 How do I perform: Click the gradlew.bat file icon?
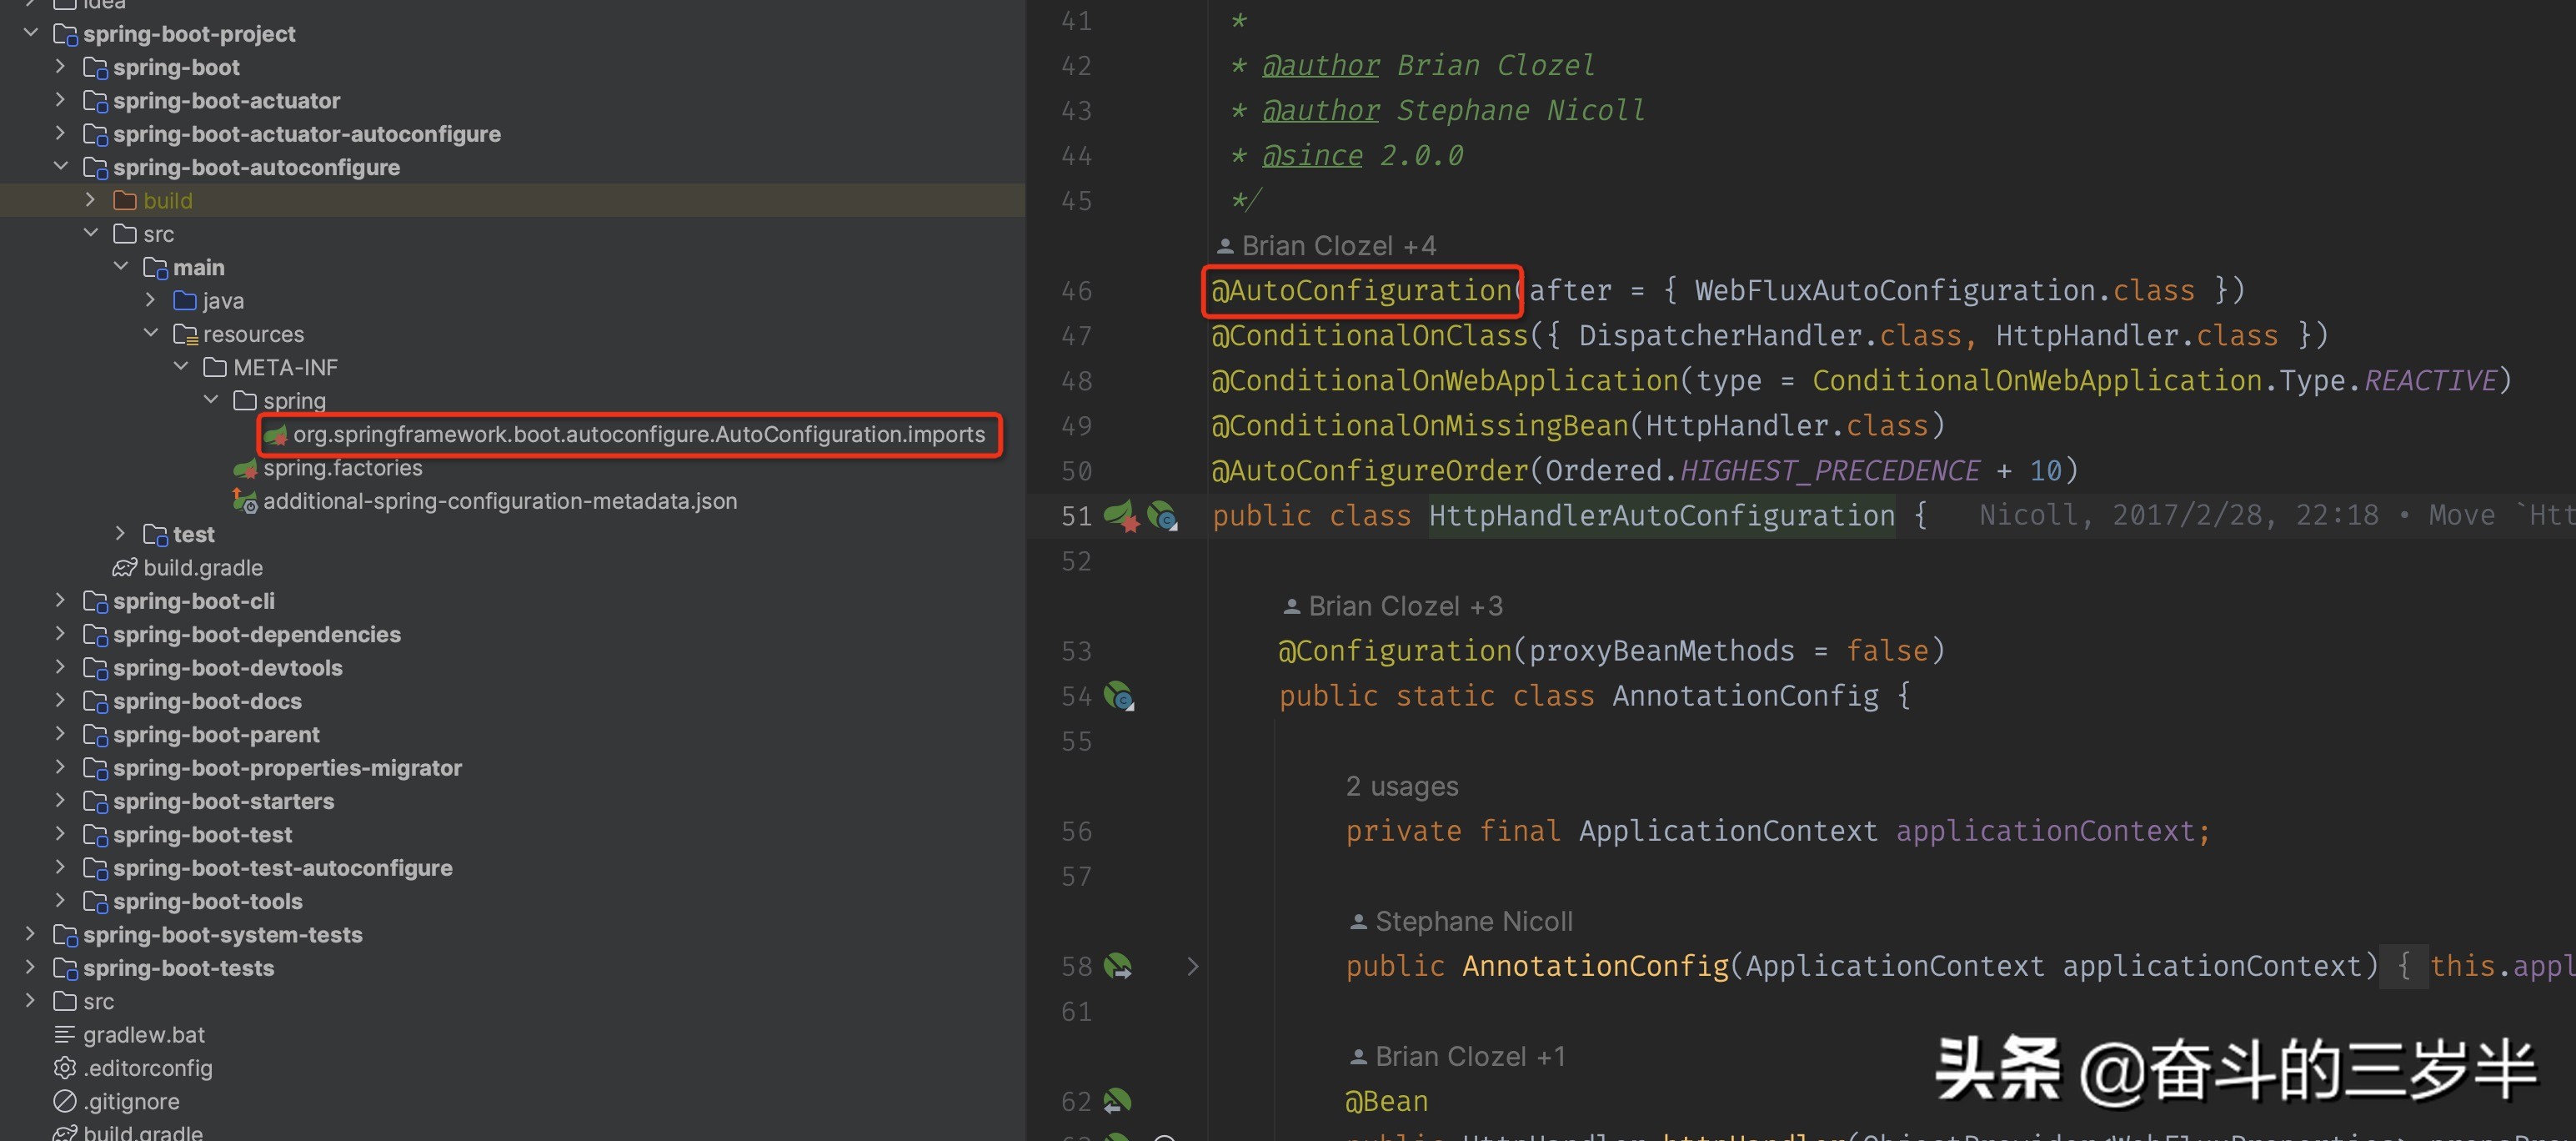click(65, 1034)
